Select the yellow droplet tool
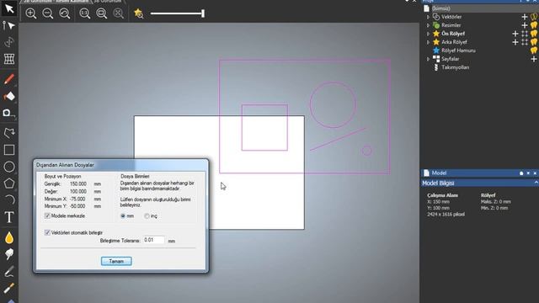539x303 pixels. coord(9,237)
